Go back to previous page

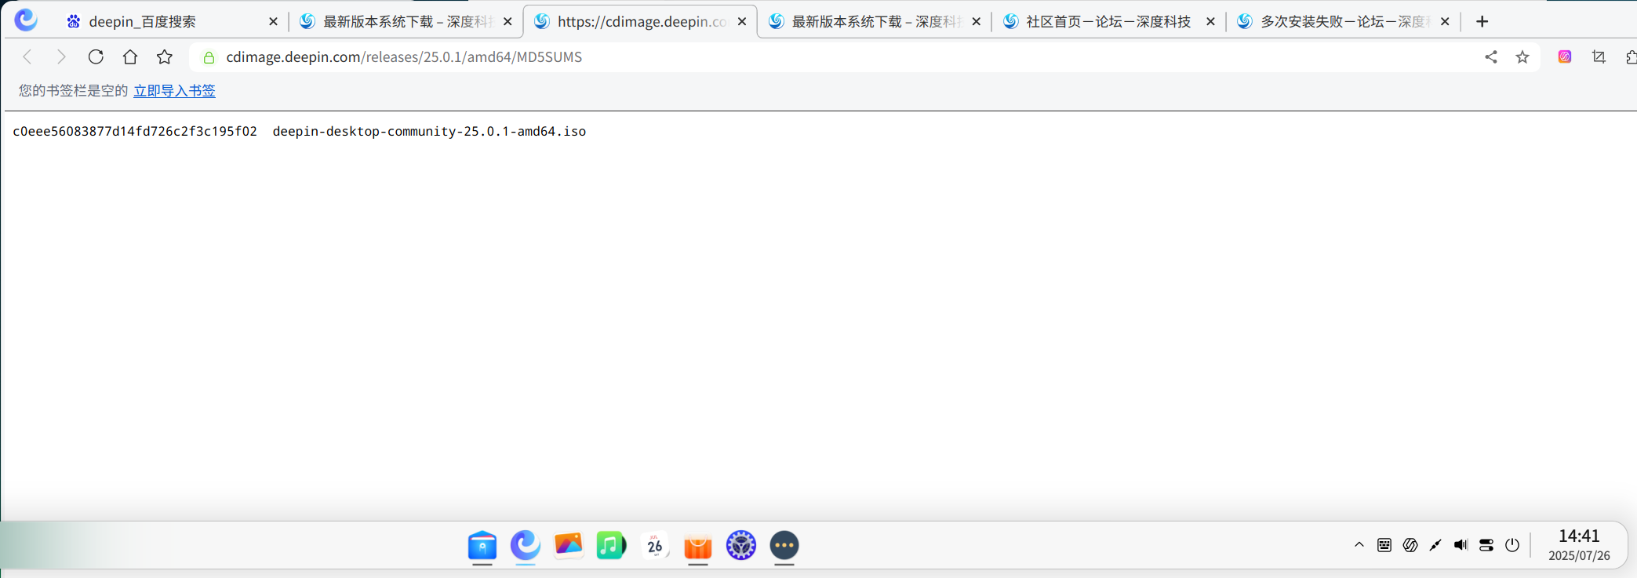pos(27,56)
